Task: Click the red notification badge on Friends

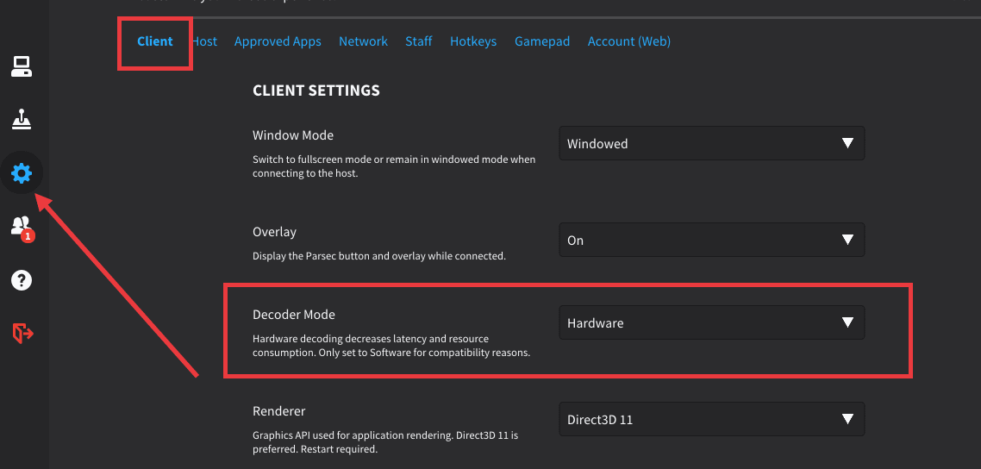Action: click(x=28, y=235)
